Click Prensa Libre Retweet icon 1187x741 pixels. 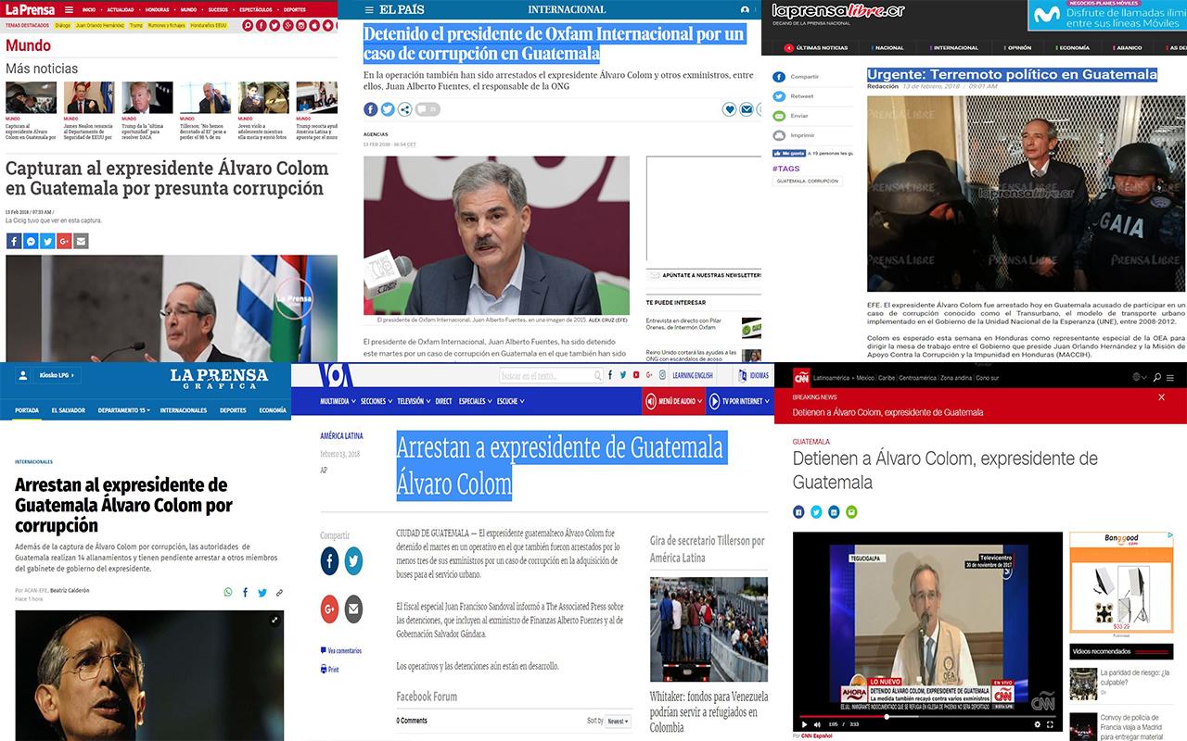779,96
